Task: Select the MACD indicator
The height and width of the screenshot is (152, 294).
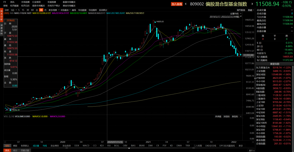Action: tap(86, 146)
